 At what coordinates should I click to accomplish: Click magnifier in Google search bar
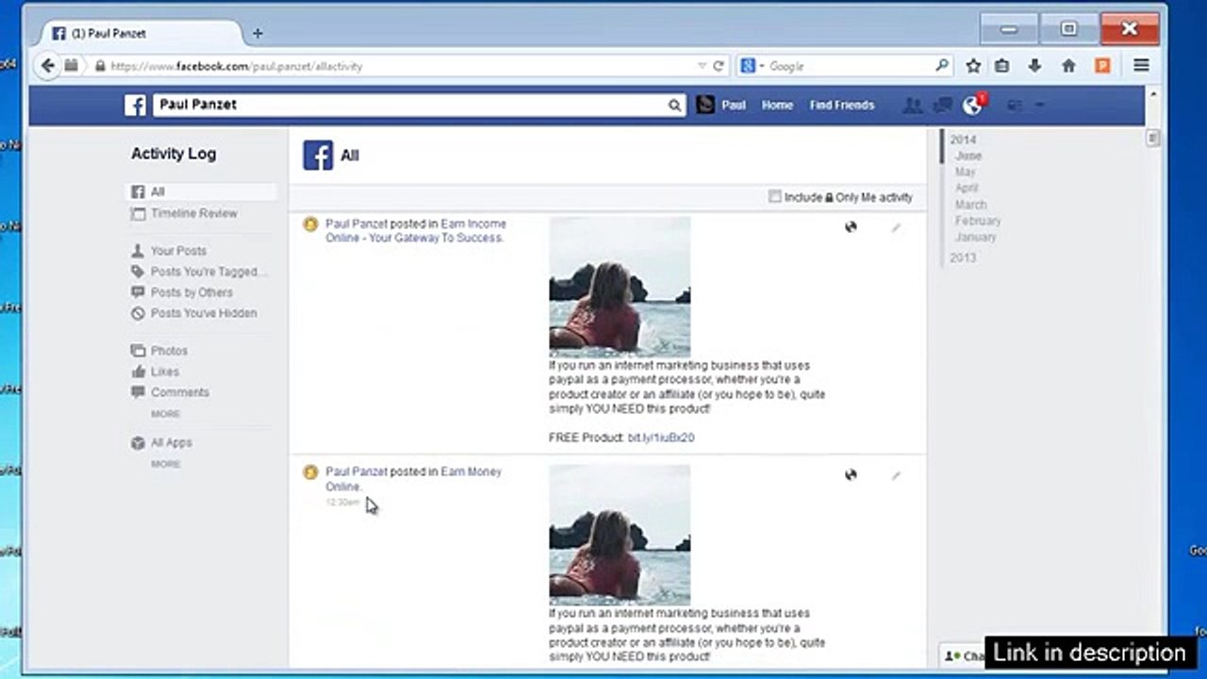[941, 66]
